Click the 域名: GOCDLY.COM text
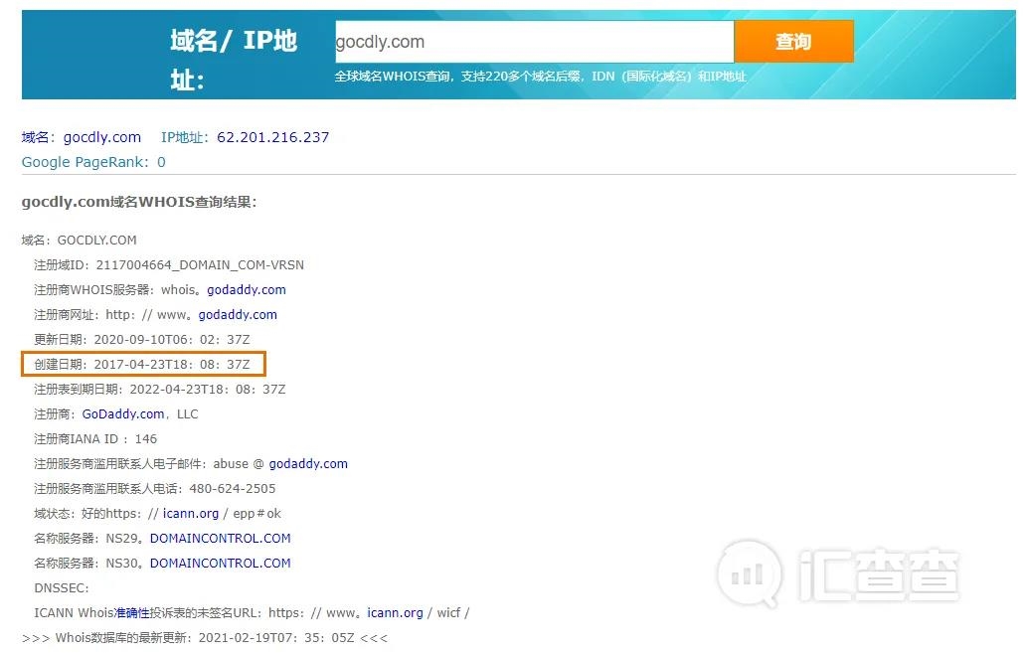 (x=80, y=240)
